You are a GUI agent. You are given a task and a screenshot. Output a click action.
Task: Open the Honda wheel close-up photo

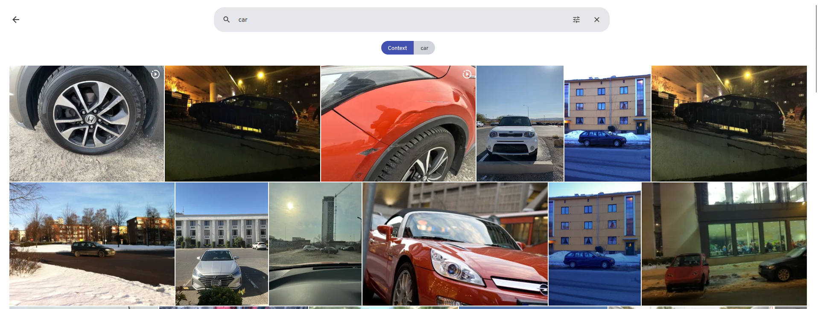[x=87, y=124]
